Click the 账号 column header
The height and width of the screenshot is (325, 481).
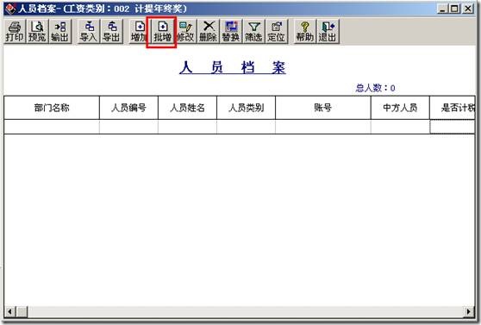[x=323, y=108]
